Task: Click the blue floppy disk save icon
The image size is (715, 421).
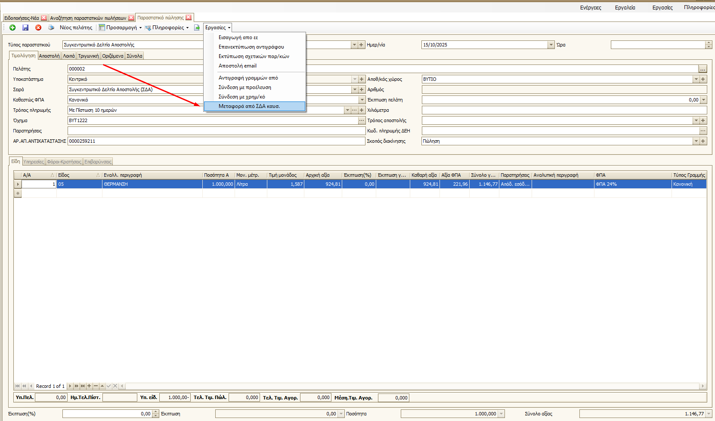Action: click(25, 28)
